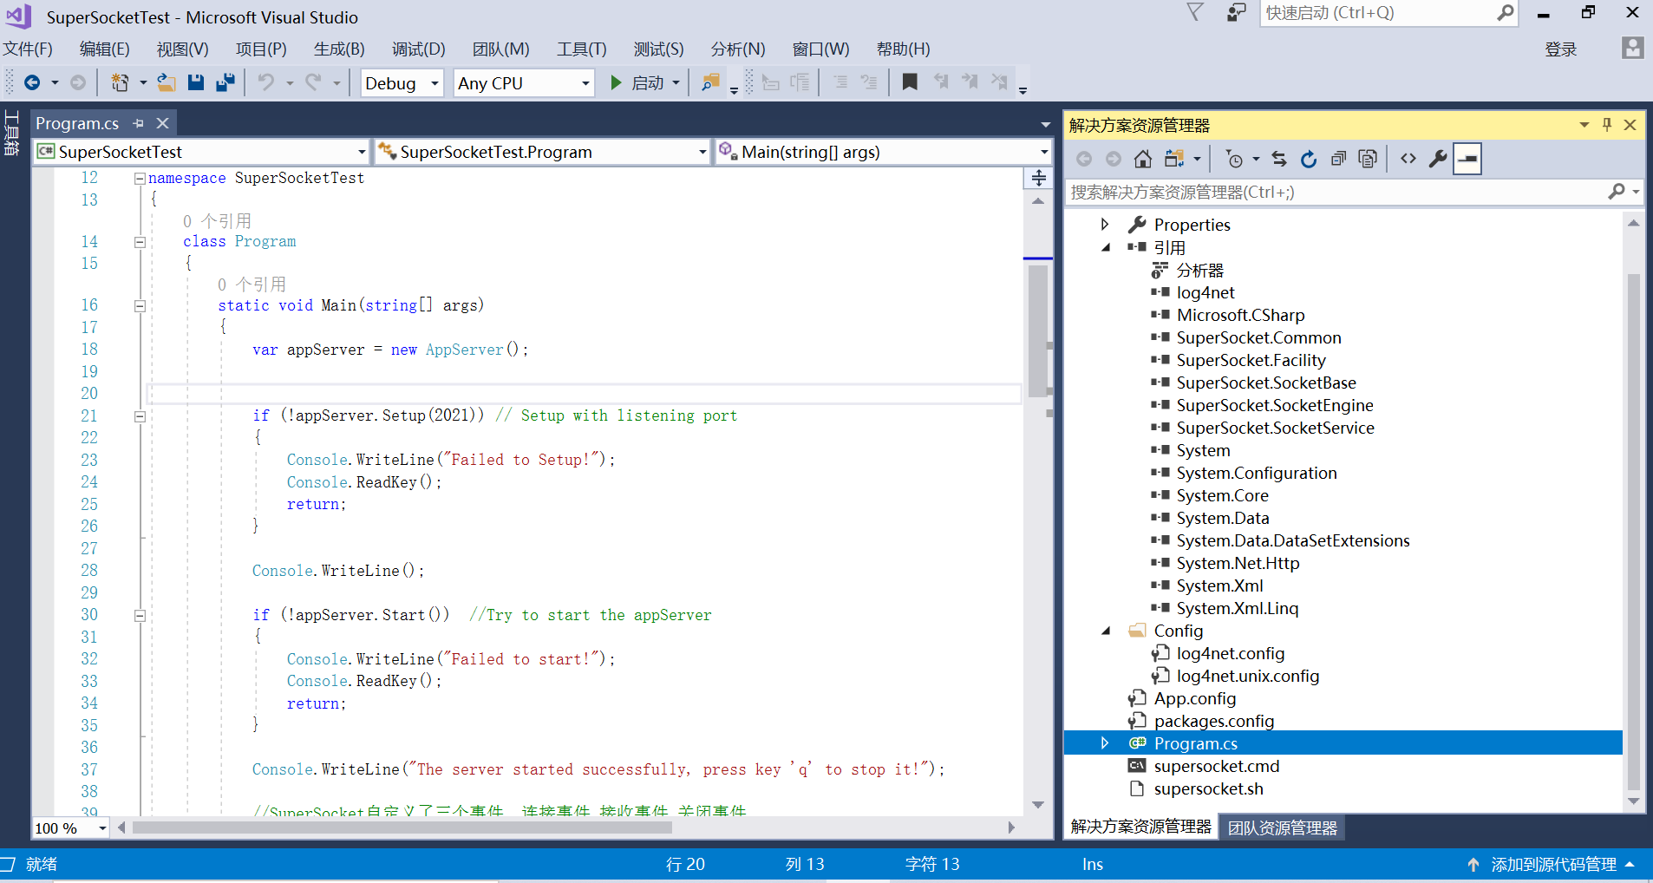Click Sync with Active Document icon
The image size is (1653, 883).
click(x=1279, y=159)
